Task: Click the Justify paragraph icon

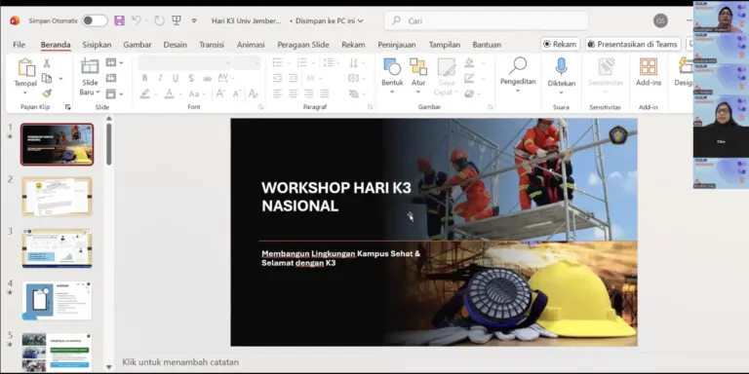Action: (x=325, y=93)
